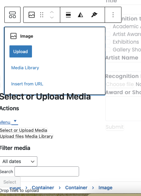Image resolution: width=141 pixels, height=196 pixels.
Task: Apply duotone filter triangle icon
Action: click(80, 15)
